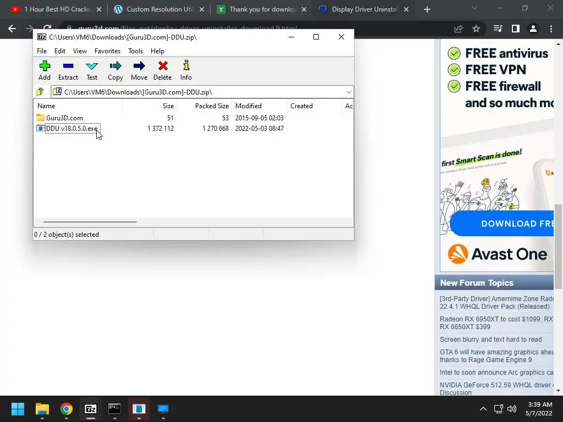The height and width of the screenshot is (422, 563).
Task: Sort by the Size column header
Action: (150, 106)
